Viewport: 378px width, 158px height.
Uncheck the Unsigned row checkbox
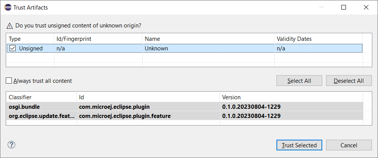click(x=13, y=48)
